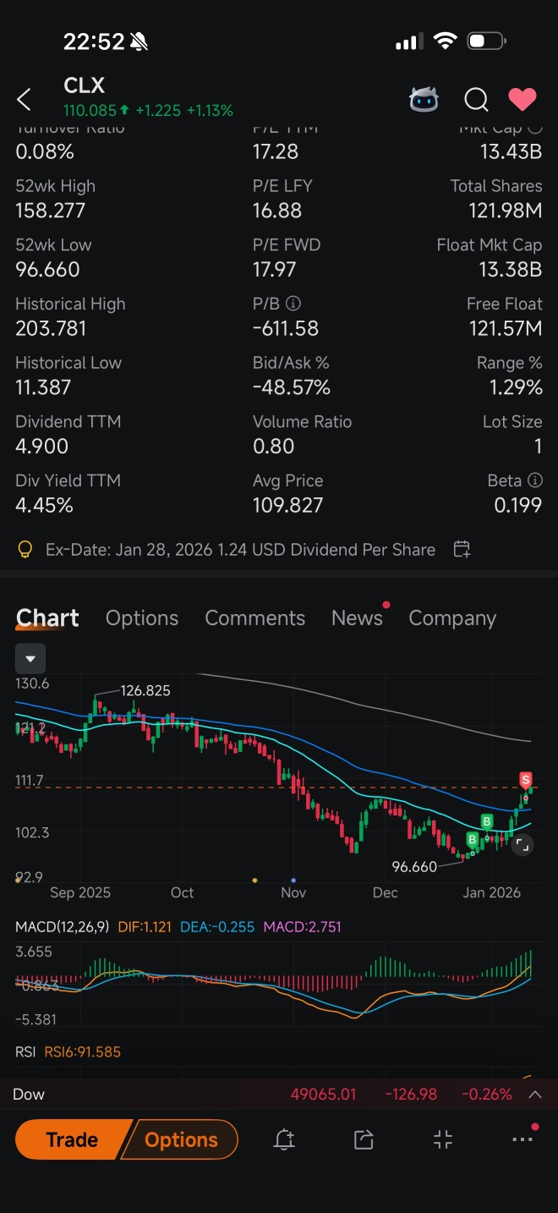Open the search magnifier icon
This screenshot has width=558, height=1213.
[x=476, y=100]
